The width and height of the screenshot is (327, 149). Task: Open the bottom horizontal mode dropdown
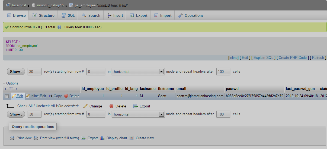[138, 114]
